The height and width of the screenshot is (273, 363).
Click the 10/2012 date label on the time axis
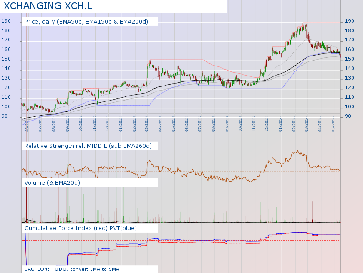click(x=81, y=124)
